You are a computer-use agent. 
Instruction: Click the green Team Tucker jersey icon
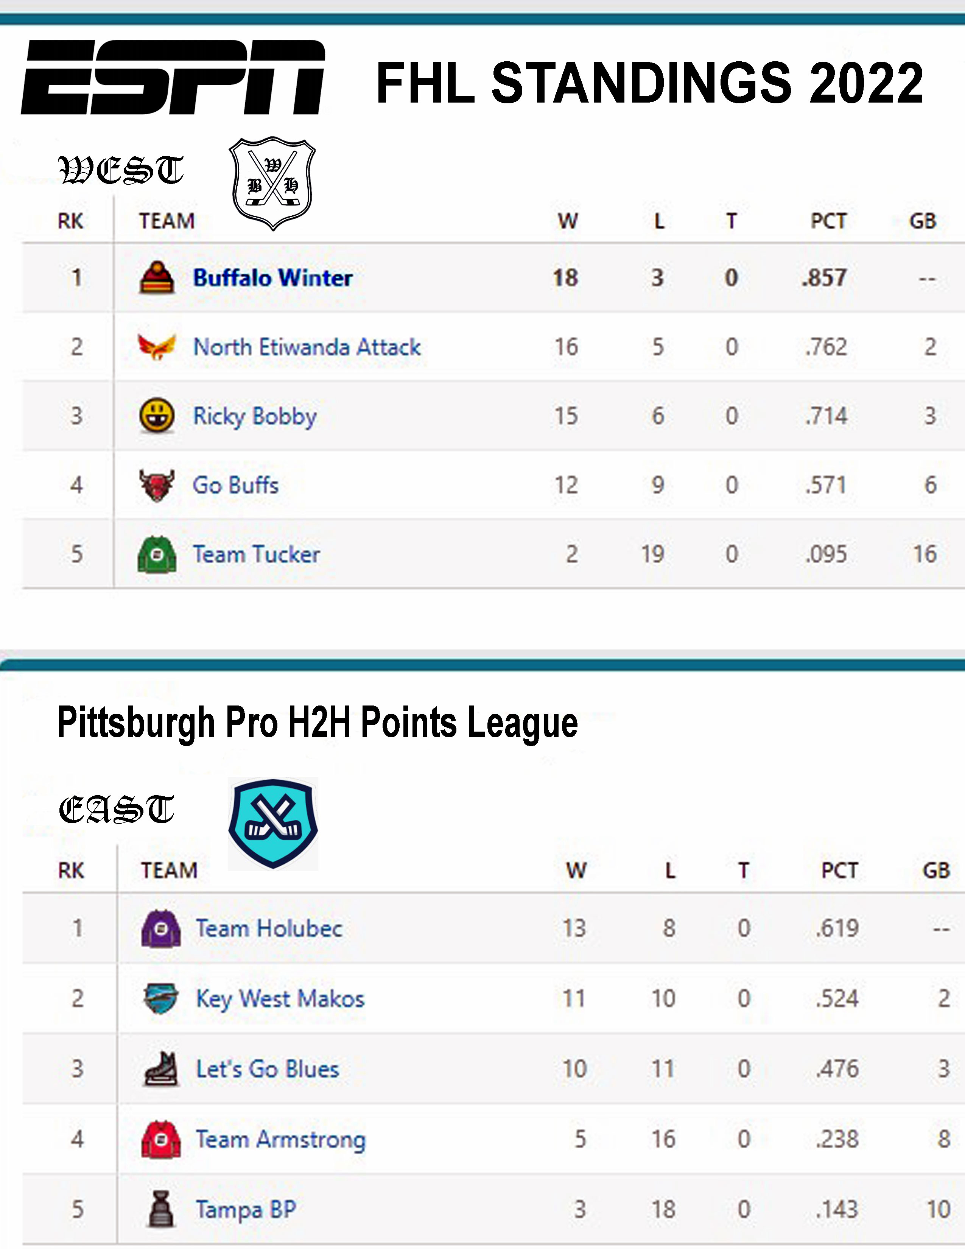pos(157,554)
